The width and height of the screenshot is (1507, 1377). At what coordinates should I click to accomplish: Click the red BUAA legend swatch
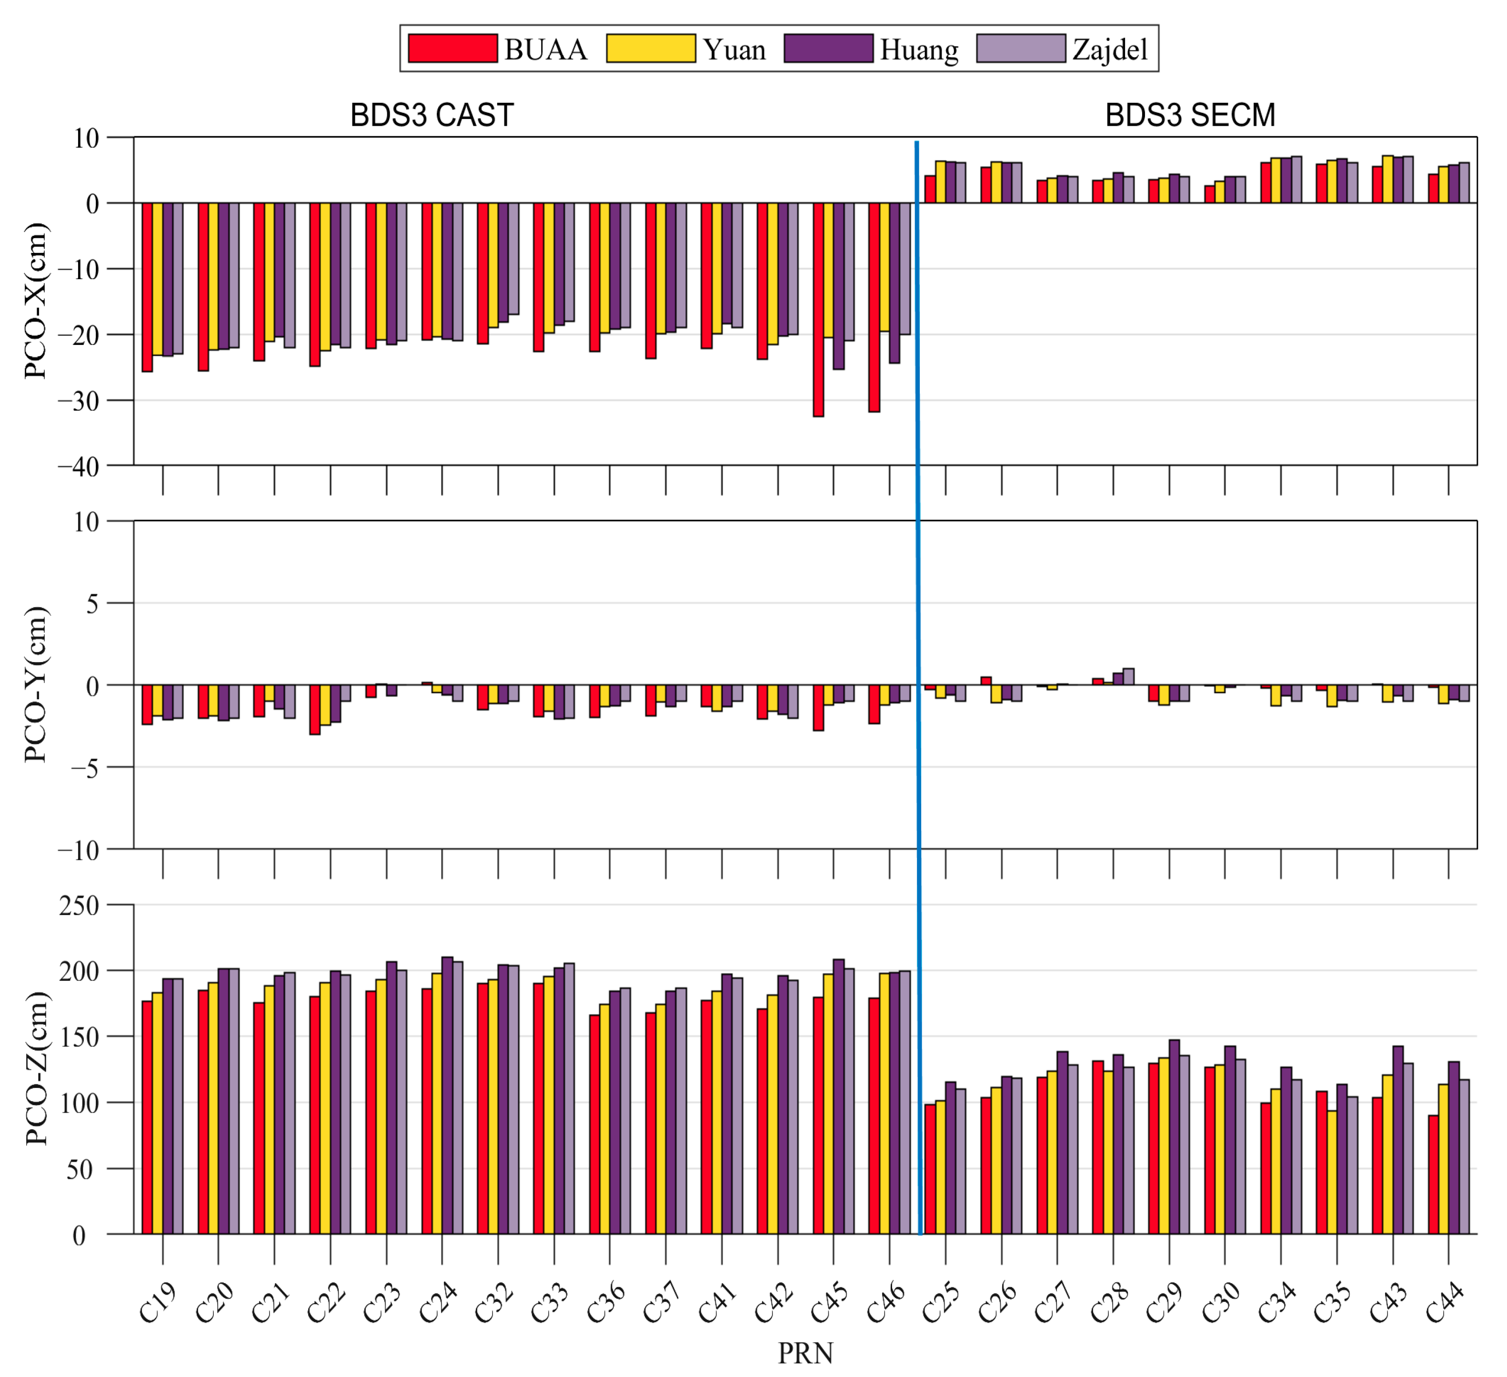[x=452, y=48]
